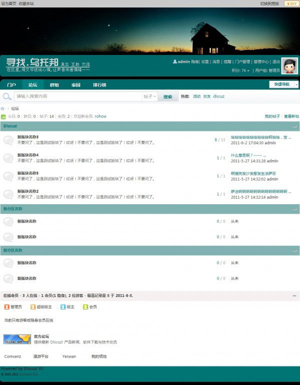Click the 管理员 legend icon
300x385 pixels.
pyautogui.click(x=7, y=307)
